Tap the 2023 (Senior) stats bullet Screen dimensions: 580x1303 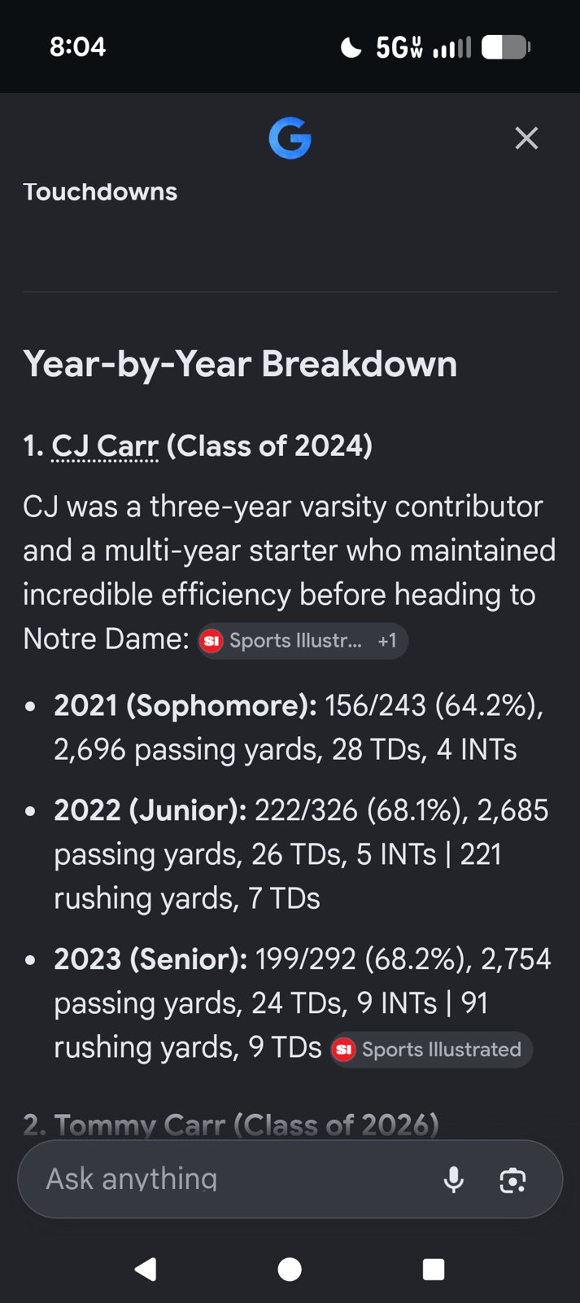[x=303, y=1003]
